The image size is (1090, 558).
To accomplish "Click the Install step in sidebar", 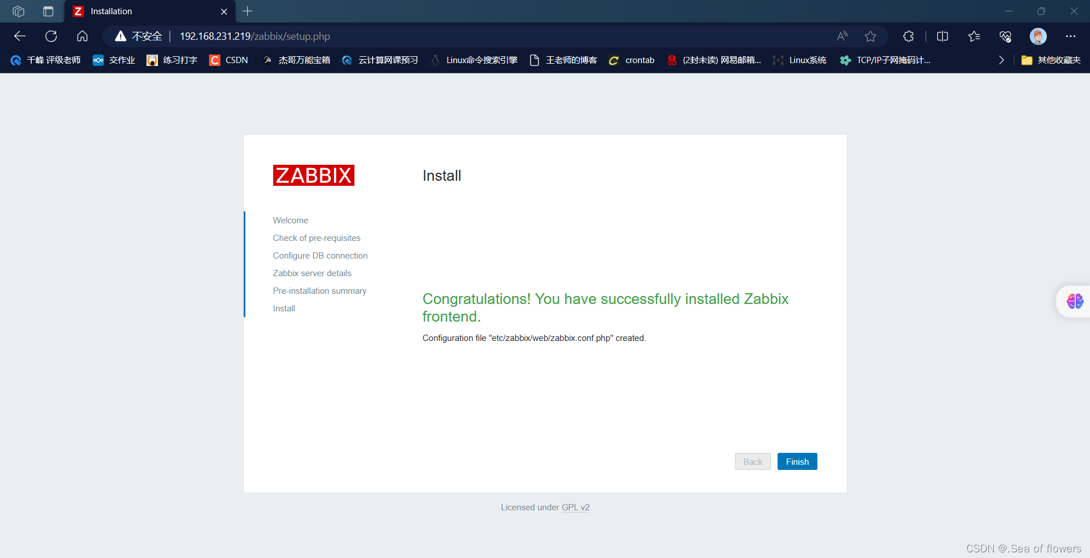I will pos(284,309).
